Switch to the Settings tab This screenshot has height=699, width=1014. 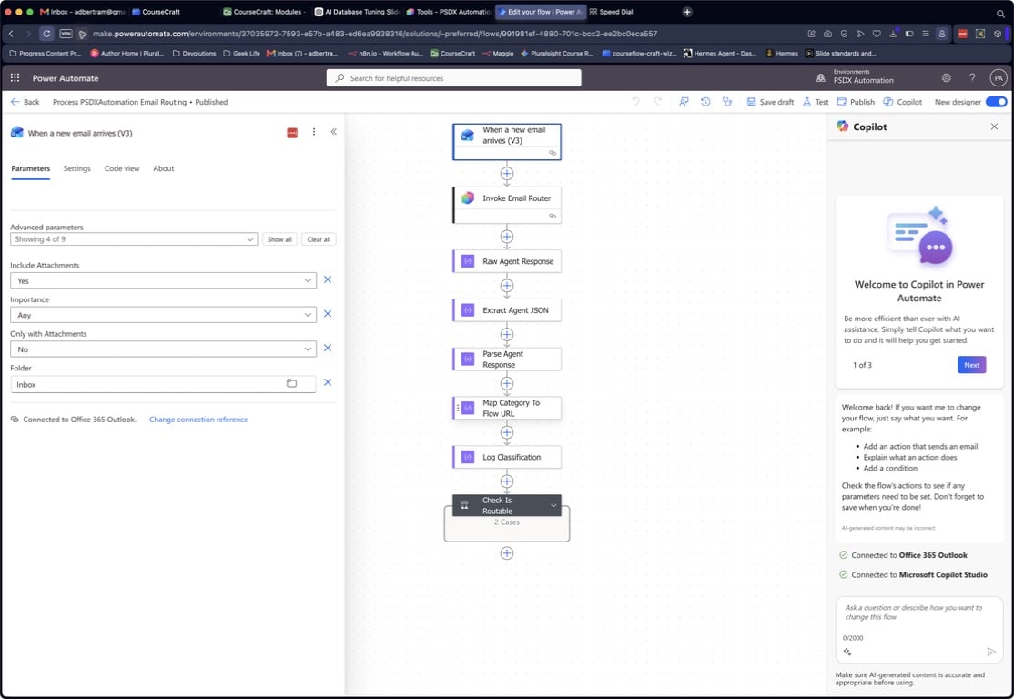point(77,168)
